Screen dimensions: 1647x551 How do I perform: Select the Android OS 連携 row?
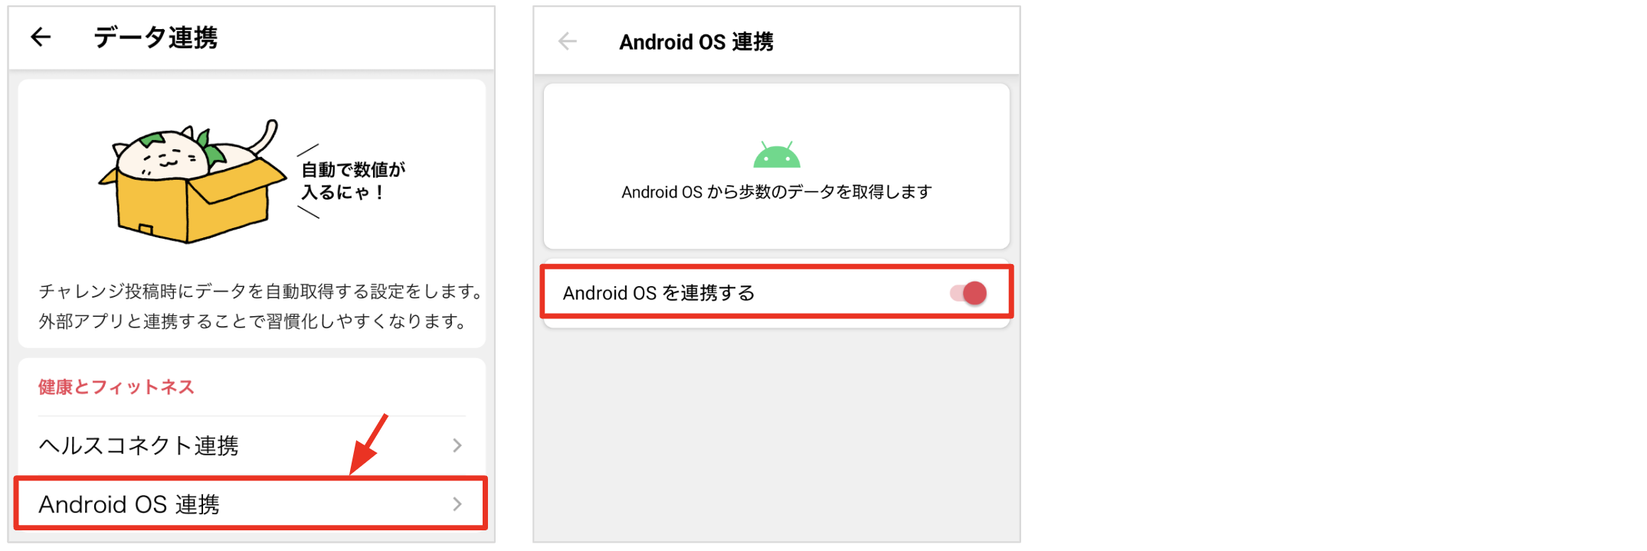[x=251, y=504]
